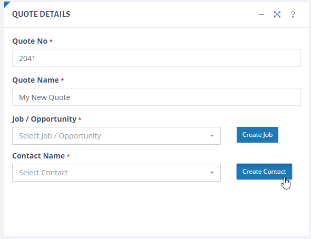Focus the Quote No input field

click(157, 58)
